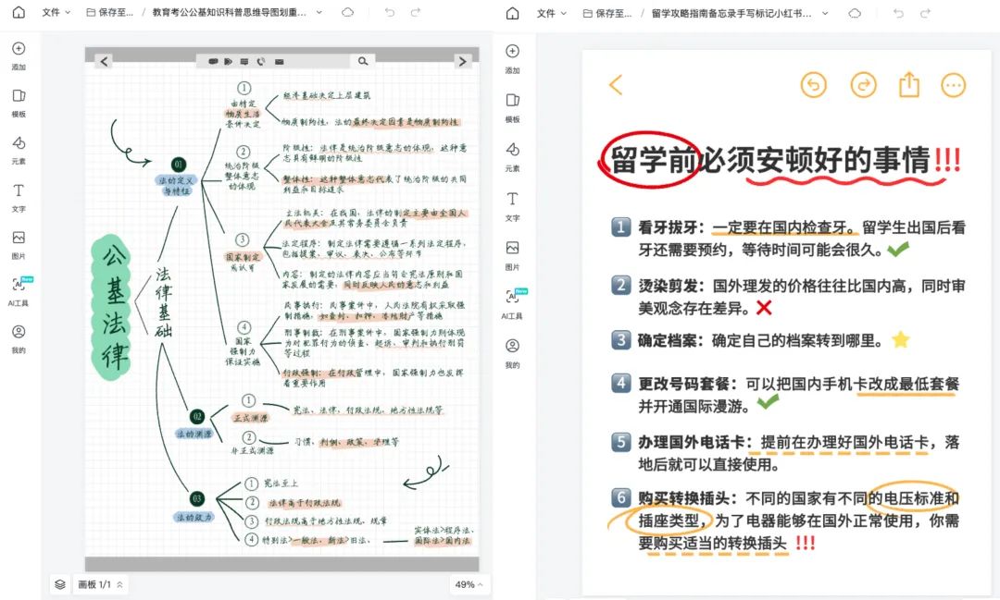Click the 法的渊源 node label
The width and height of the screenshot is (1000, 600).
pyautogui.click(x=194, y=434)
